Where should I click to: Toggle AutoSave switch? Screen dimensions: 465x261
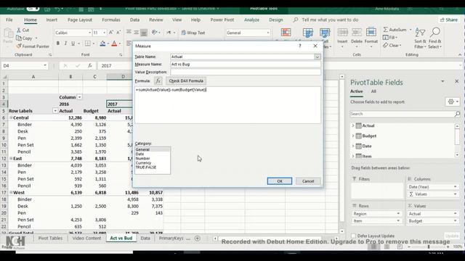[33, 9]
